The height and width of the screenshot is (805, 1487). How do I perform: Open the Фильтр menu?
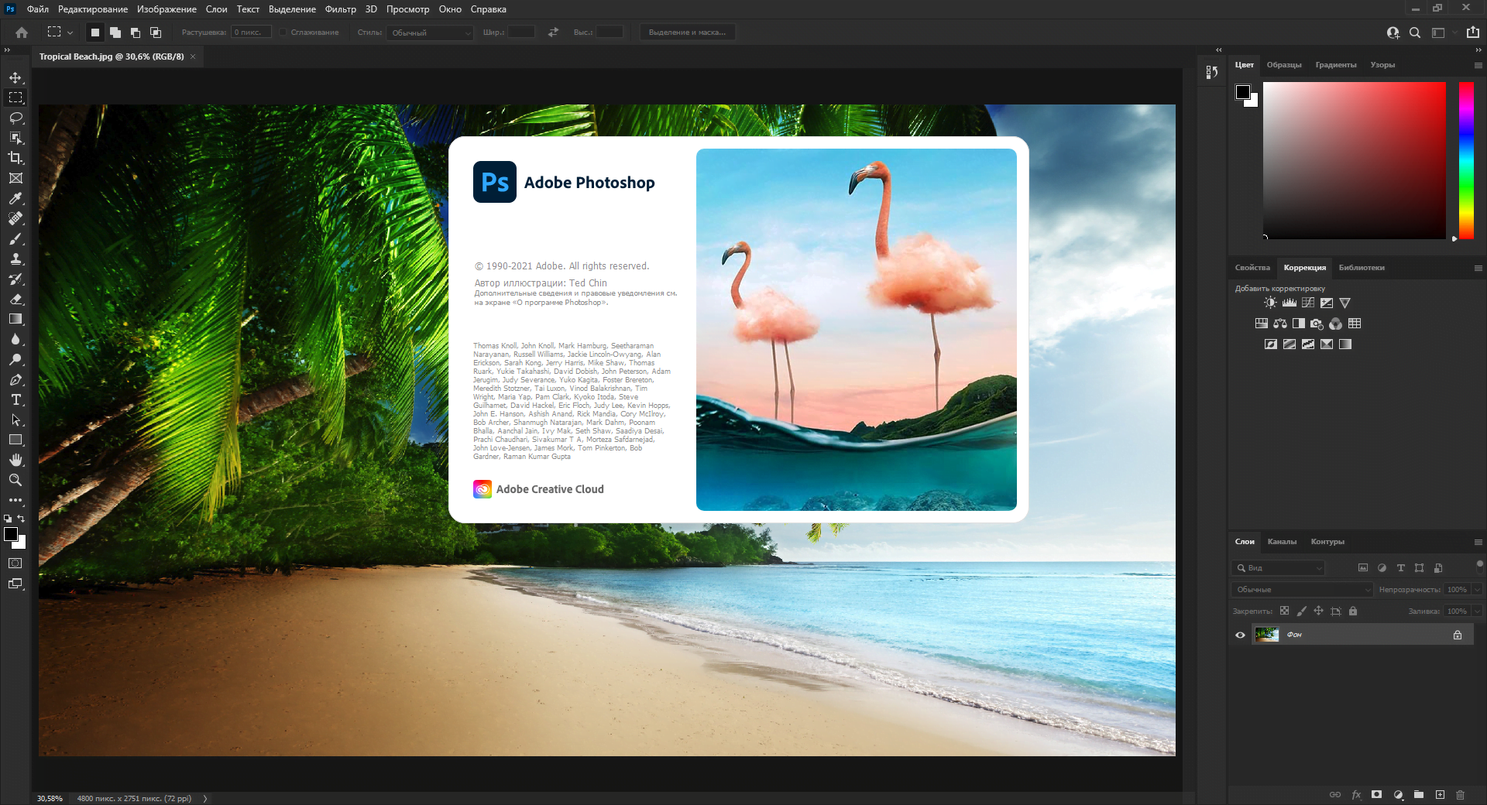pyautogui.click(x=340, y=9)
